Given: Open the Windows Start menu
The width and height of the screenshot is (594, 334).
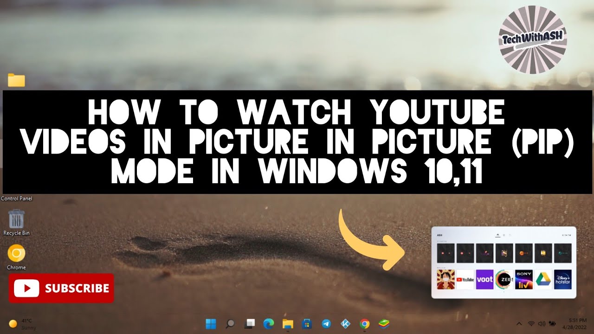Looking at the screenshot, I should pos(211,323).
